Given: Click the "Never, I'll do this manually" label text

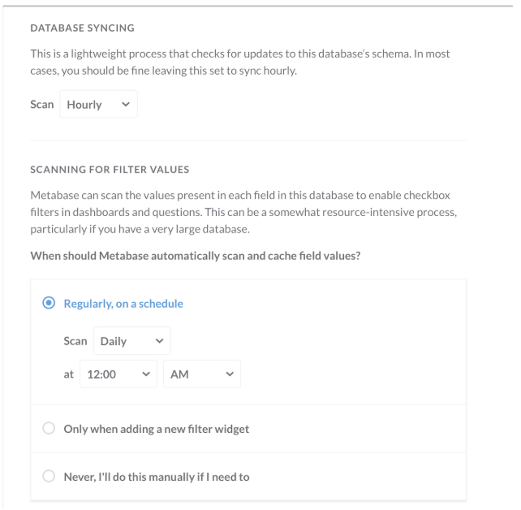Looking at the screenshot, I should (x=157, y=477).
